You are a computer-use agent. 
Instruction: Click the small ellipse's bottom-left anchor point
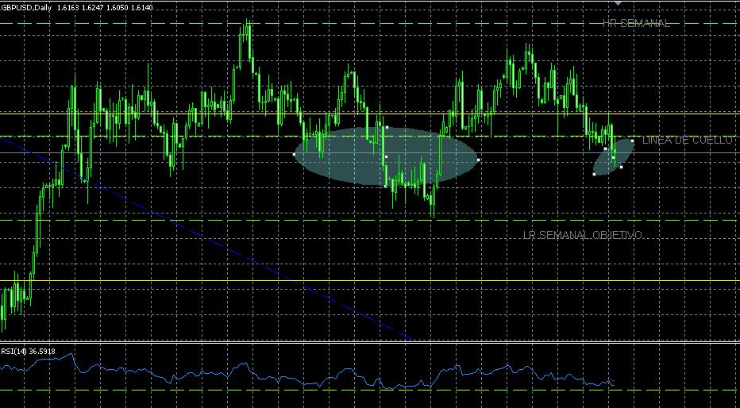pyautogui.click(x=595, y=174)
